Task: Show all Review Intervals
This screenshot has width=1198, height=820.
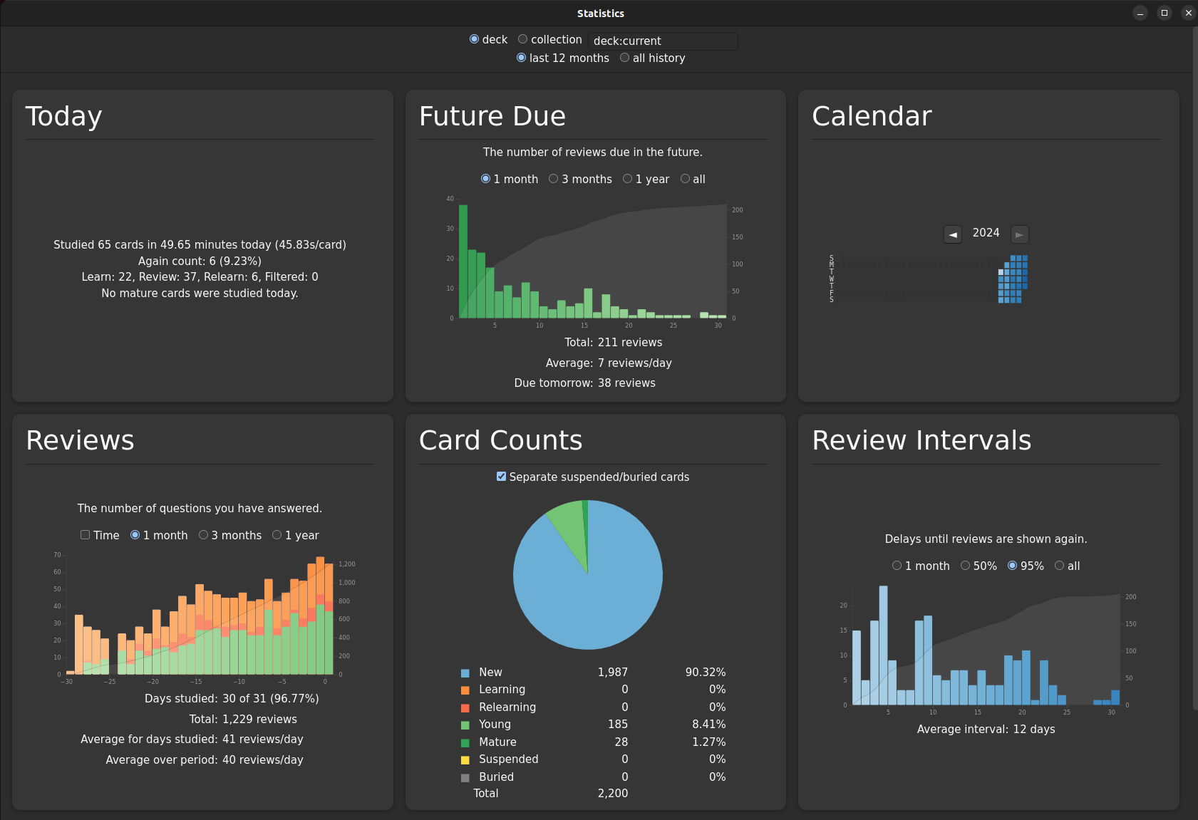Action: pos(1059,566)
